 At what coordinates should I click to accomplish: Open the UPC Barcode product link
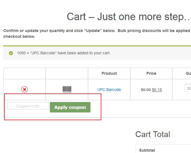coord(109,90)
